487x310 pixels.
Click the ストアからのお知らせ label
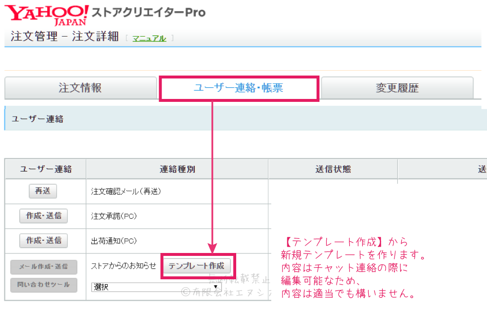tap(123, 266)
